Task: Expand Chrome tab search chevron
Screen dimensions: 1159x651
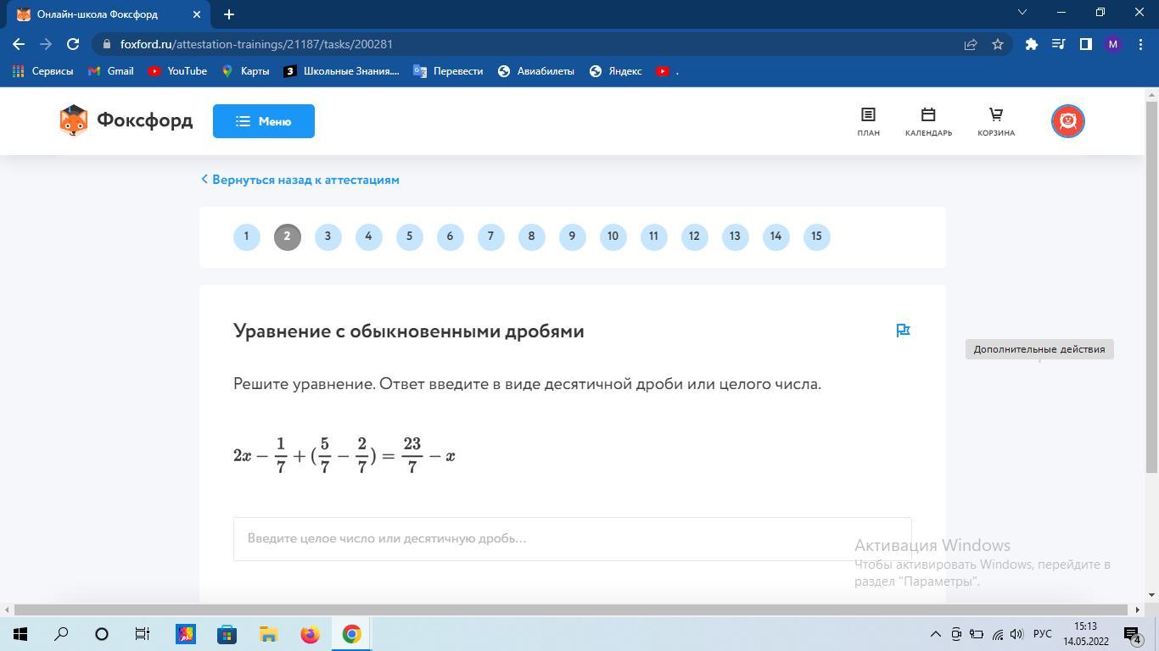Action: coord(1022,13)
